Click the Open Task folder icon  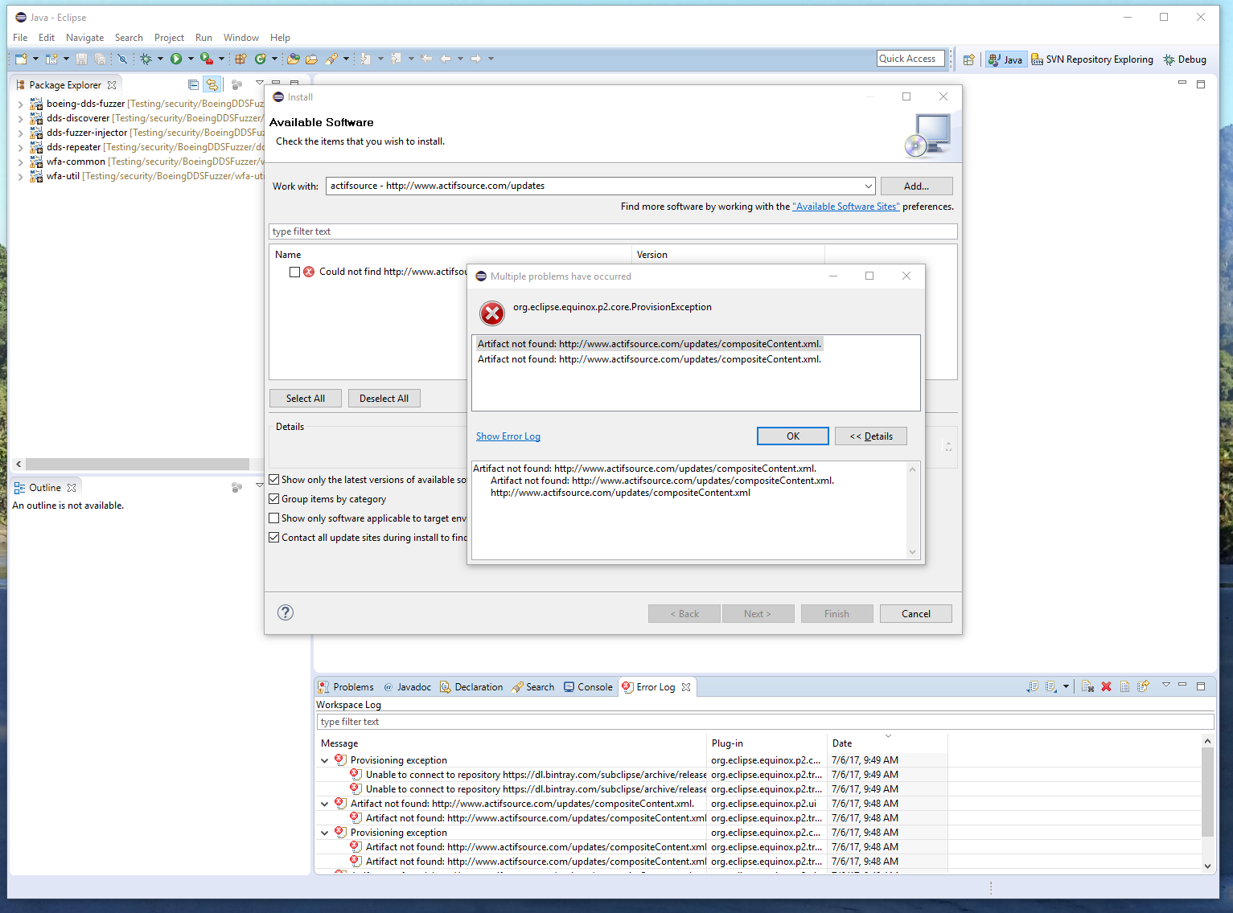click(x=311, y=59)
